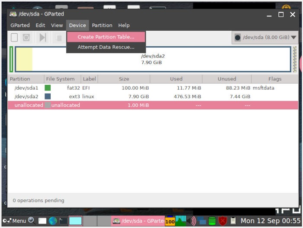Viewport: 303px width, 228px height.
Task: Click the CPU graph tray monitor
Action: pos(181,221)
